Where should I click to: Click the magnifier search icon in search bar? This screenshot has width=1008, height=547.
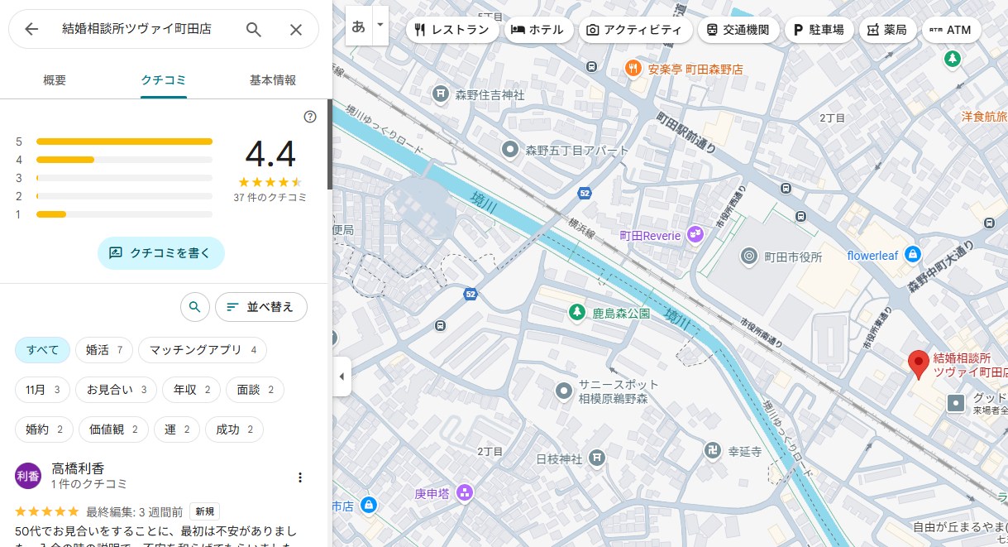(x=254, y=29)
